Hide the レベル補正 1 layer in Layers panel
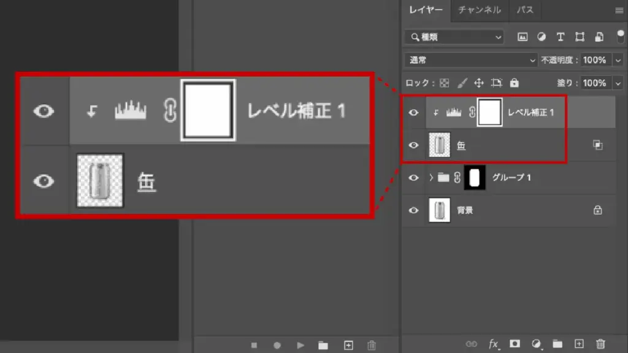 pyautogui.click(x=414, y=113)
